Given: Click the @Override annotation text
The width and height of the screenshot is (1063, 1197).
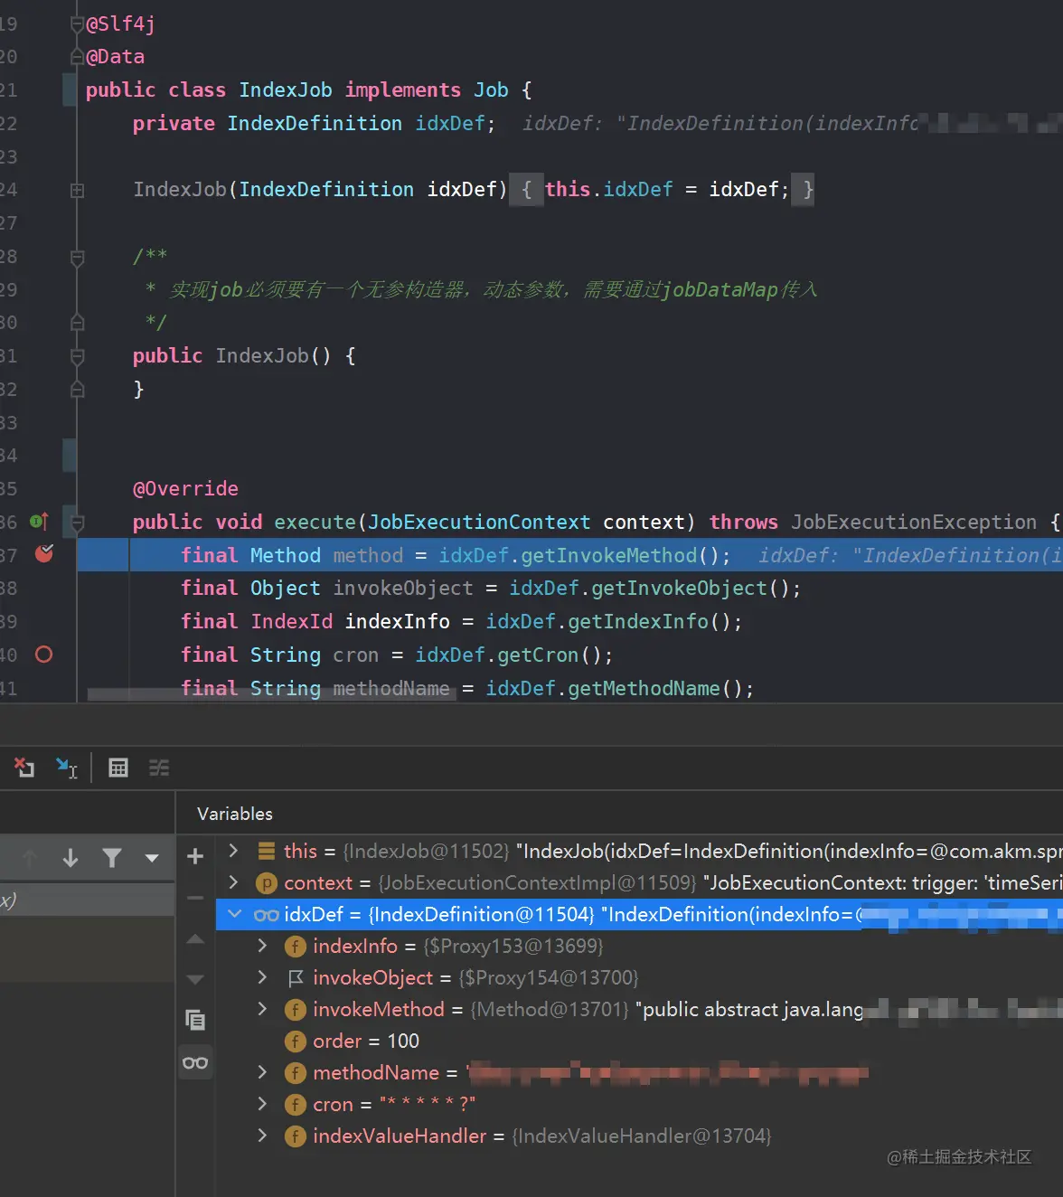Looking at the screenshot, I should pos(185,488).
